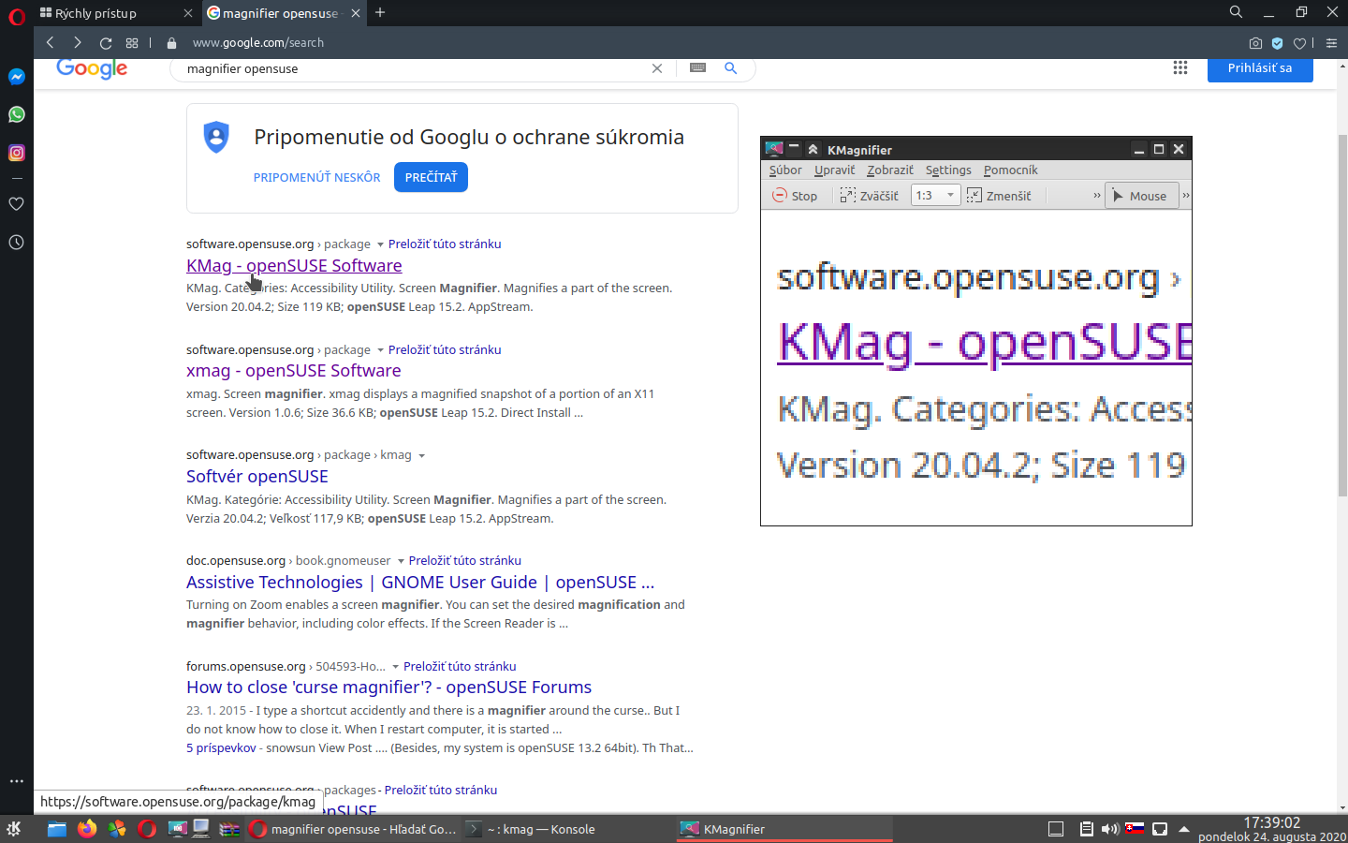Open the ad-blocker shield icon
1348x843 pixels.
[x=1278, y=43]
